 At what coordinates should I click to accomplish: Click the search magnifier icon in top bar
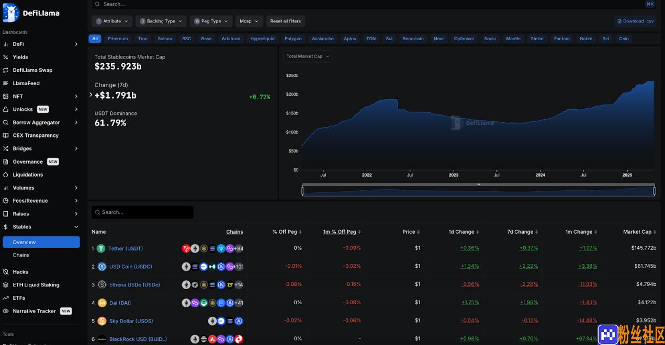(x=98, y=4)
